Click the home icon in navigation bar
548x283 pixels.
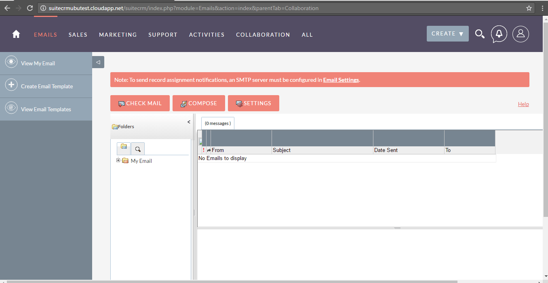coord(16,34)
